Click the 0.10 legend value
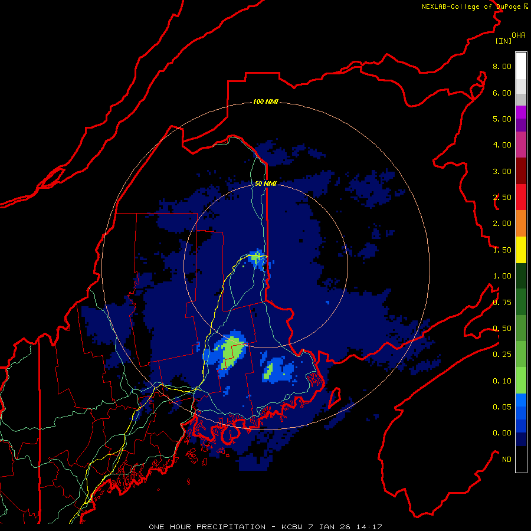This screenshot has width=531, height=531. [x=502, y=381]
